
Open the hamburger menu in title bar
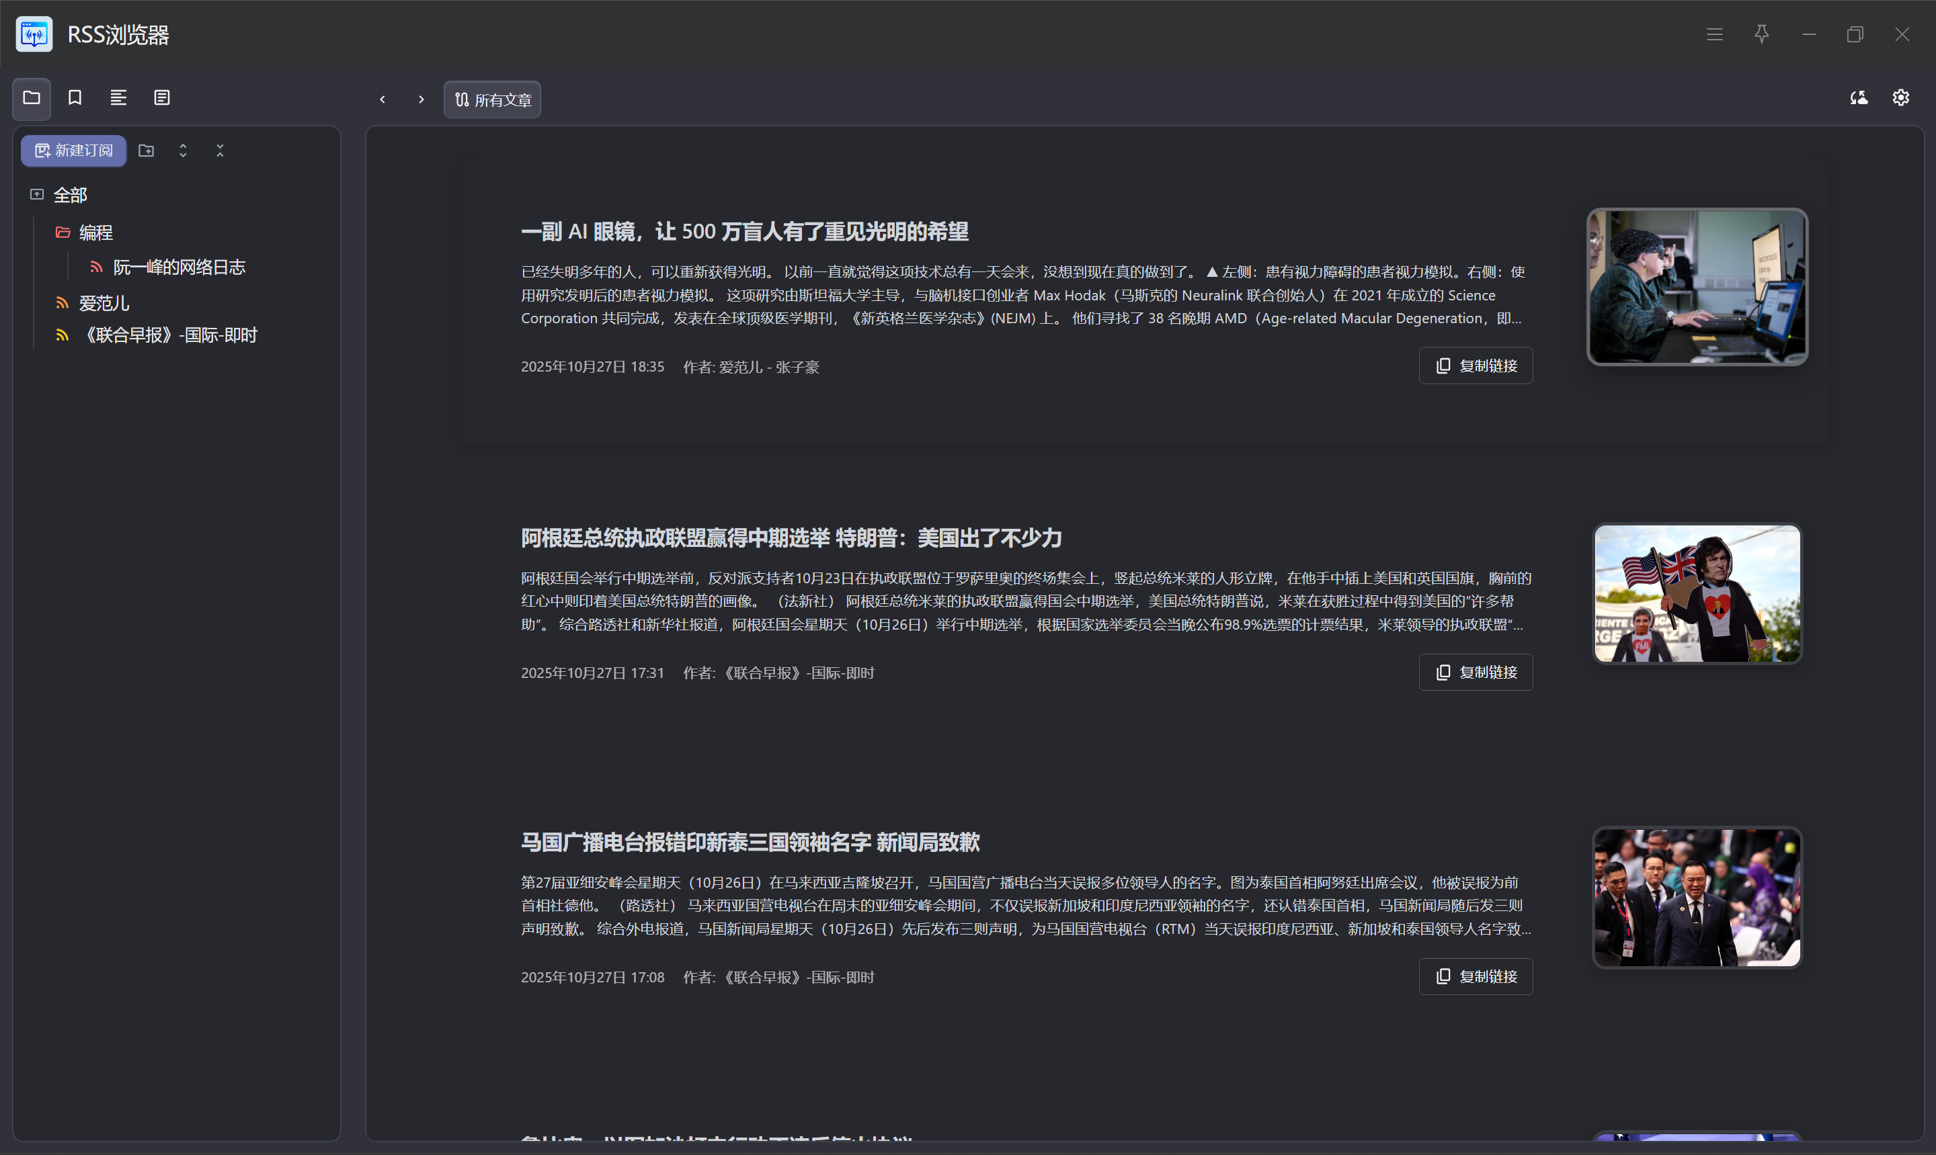[1715, 34]
